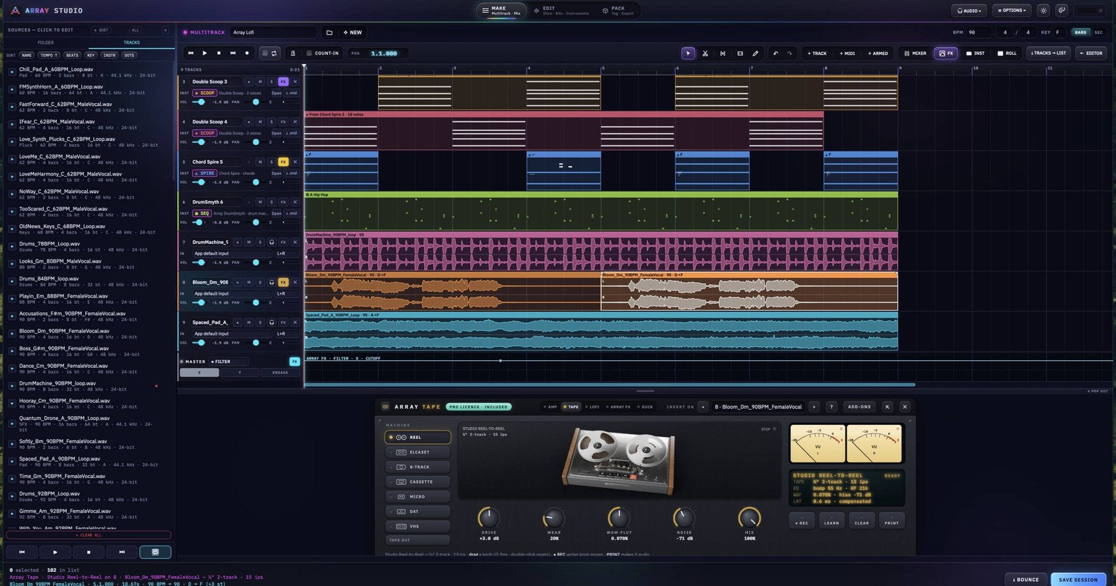The image size is (1116, 586).
Task: Select the 8-Track machine
Action: [x=418, y=467]
